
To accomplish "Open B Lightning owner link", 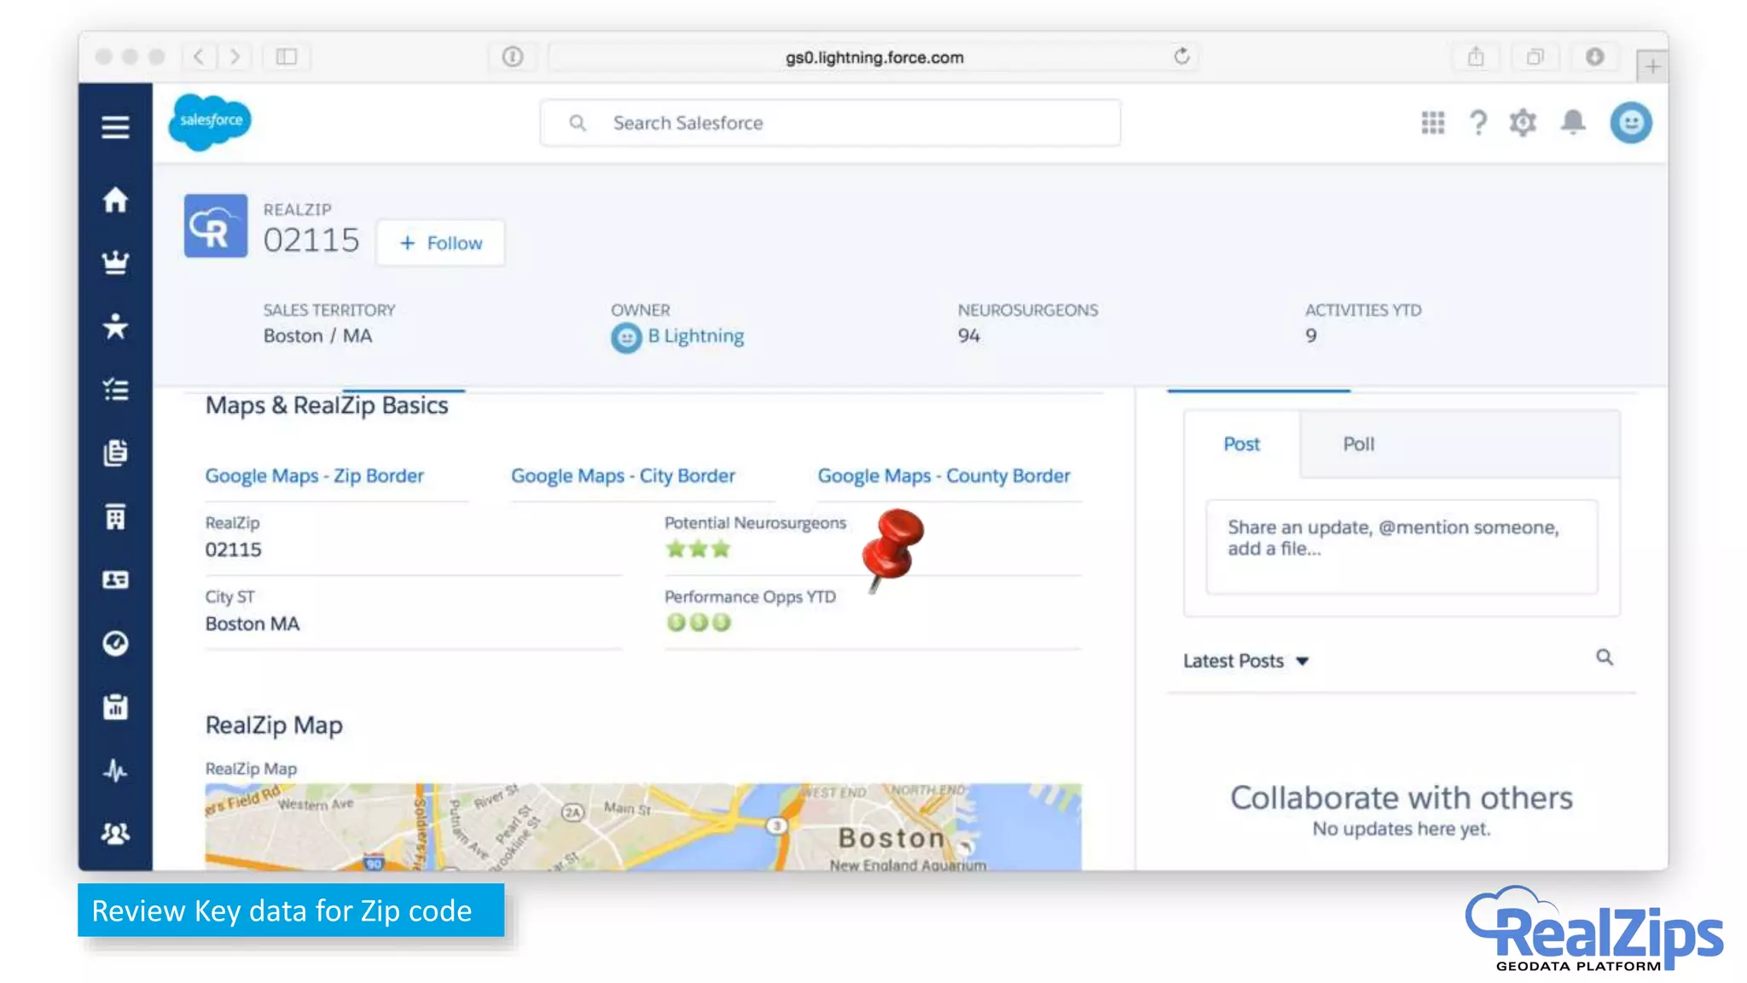I will [696, 336].
